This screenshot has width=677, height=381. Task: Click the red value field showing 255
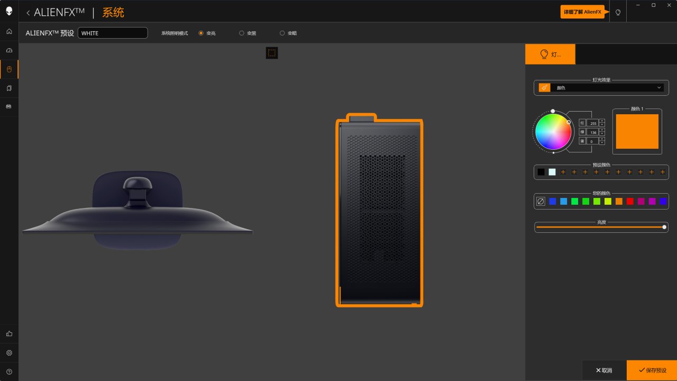(592, 123)
